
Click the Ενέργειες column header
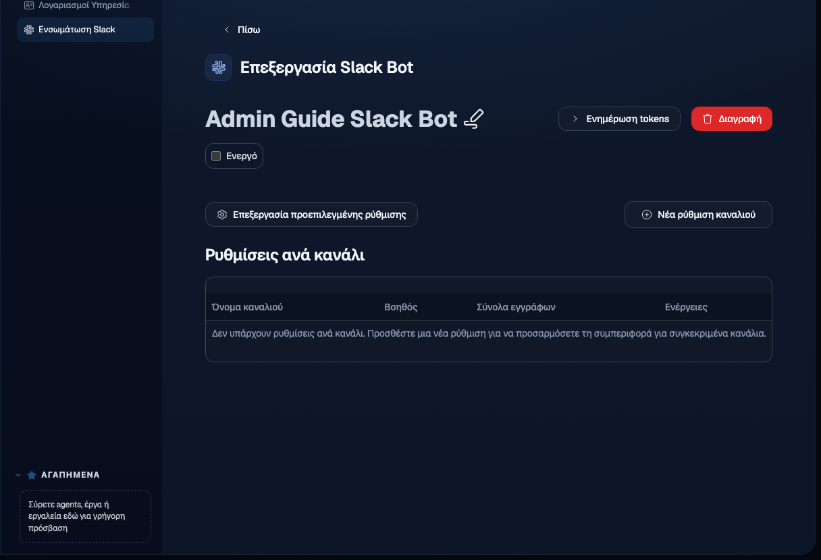point(686,307)
